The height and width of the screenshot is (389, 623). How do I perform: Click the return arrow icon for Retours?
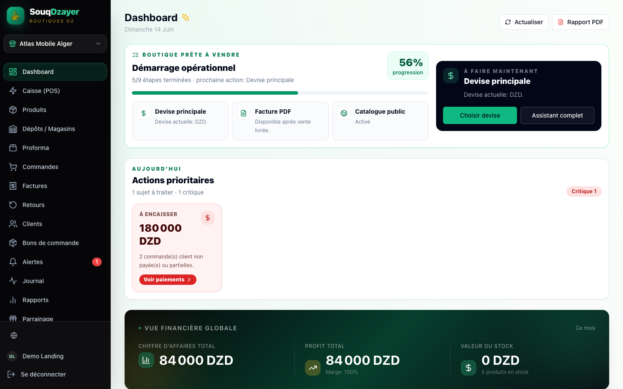13,205
